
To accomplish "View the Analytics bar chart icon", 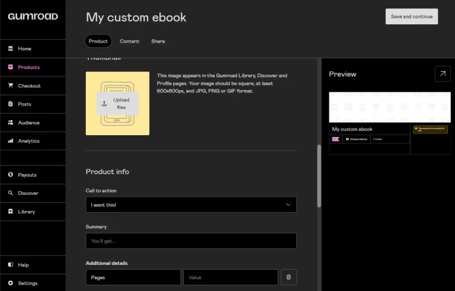I will pyautogui.click(x=11, y=141).
